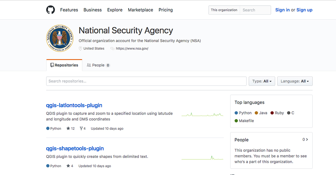
Task: Open the Marketplace navigation link
Action: point(141,10)
